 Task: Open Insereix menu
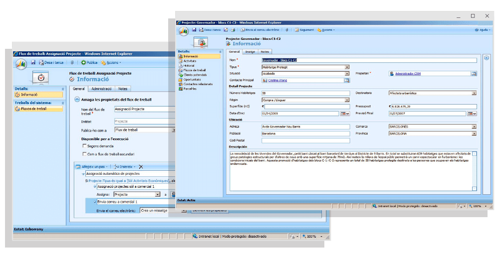point(124,166)
